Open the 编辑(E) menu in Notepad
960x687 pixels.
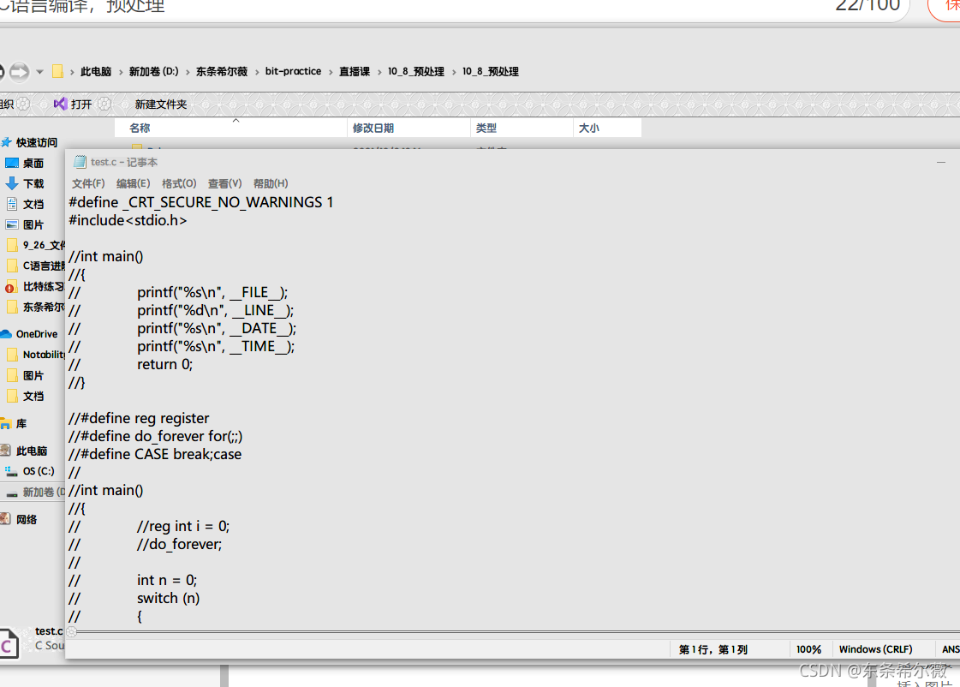click(x=133, y=183)
